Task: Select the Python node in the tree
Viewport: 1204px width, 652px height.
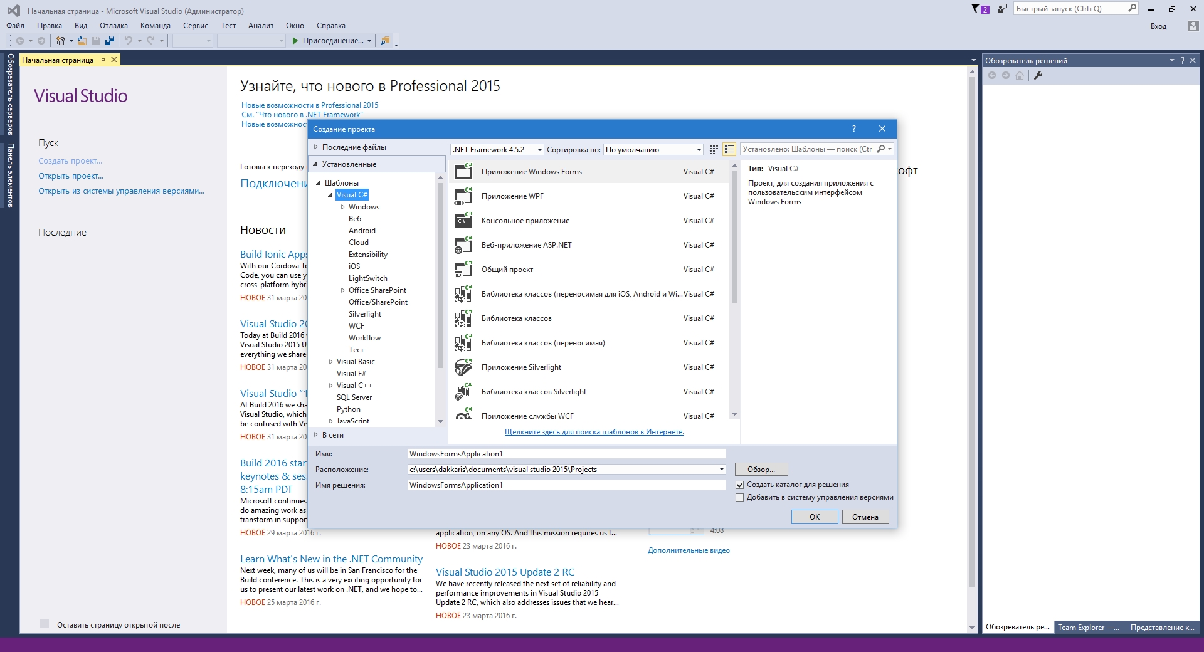Action: (348, 409)
